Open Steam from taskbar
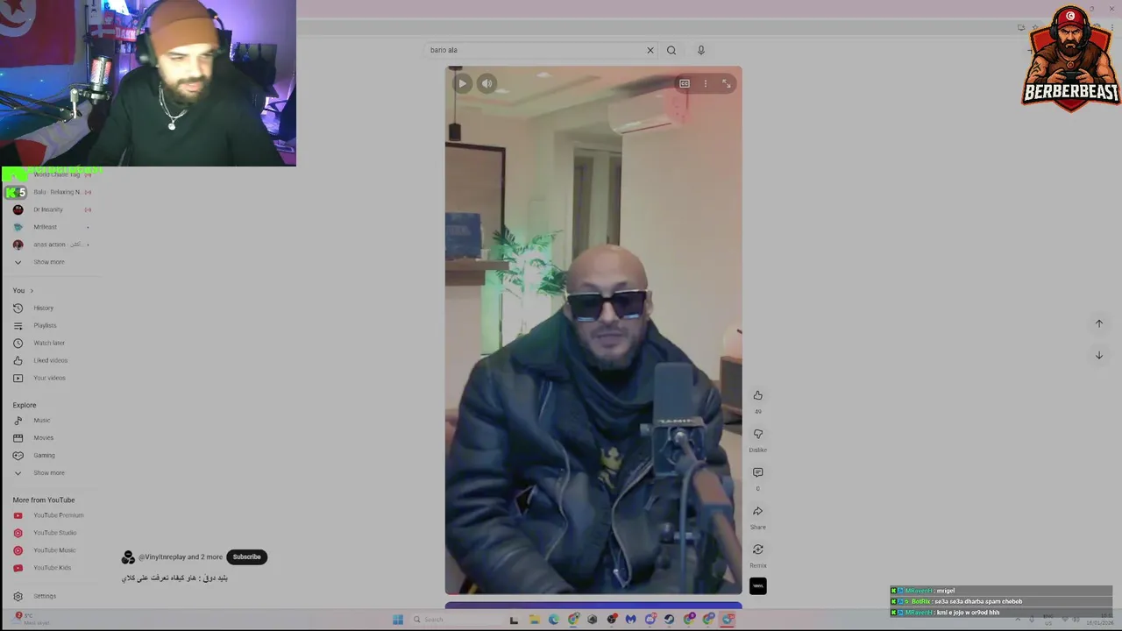The image size is (1122, 631). [669, 620]
